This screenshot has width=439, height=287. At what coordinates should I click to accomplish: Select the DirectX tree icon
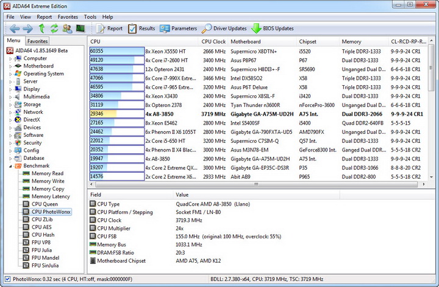coord(18,120)
